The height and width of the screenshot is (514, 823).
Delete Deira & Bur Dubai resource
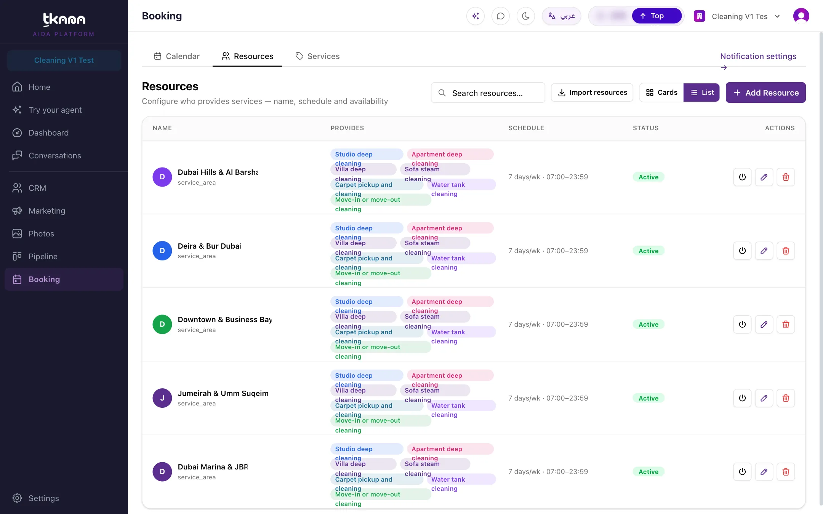pyautogui.click(x=785, y=251)
